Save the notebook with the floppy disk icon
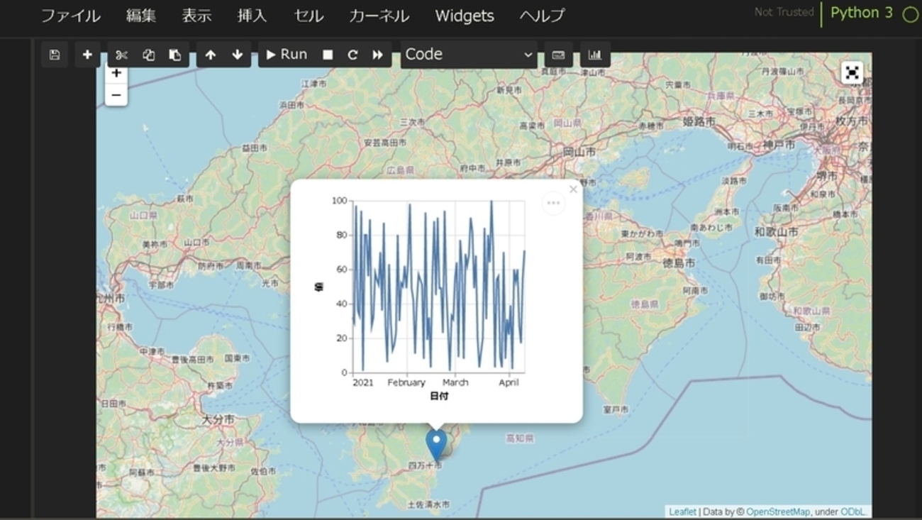 click(x=55, y=55)
